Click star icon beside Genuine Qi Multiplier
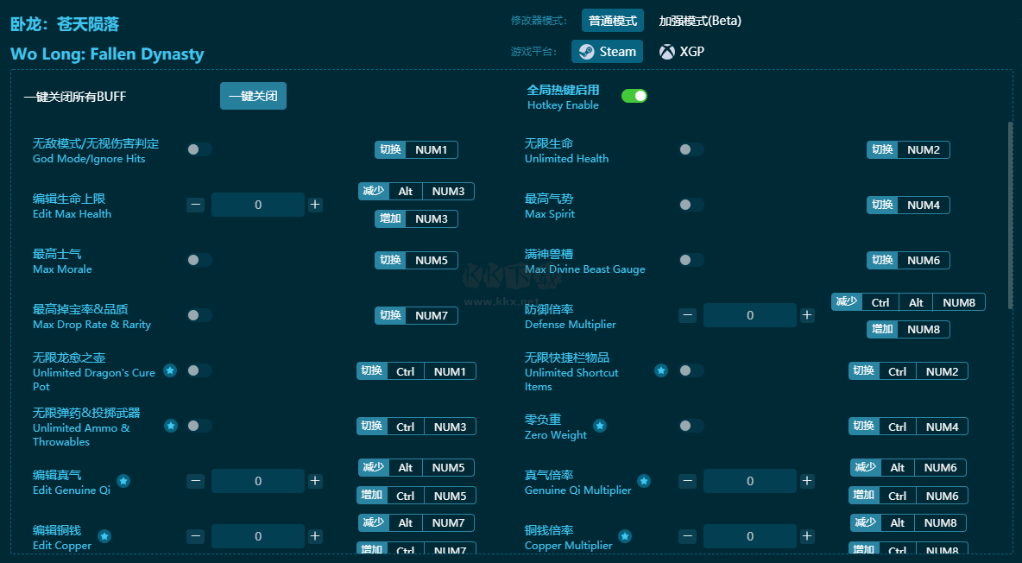 pos(644,482)
